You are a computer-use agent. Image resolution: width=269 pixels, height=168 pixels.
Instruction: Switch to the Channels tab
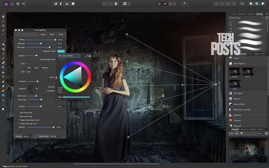click(x=244, y=129)
